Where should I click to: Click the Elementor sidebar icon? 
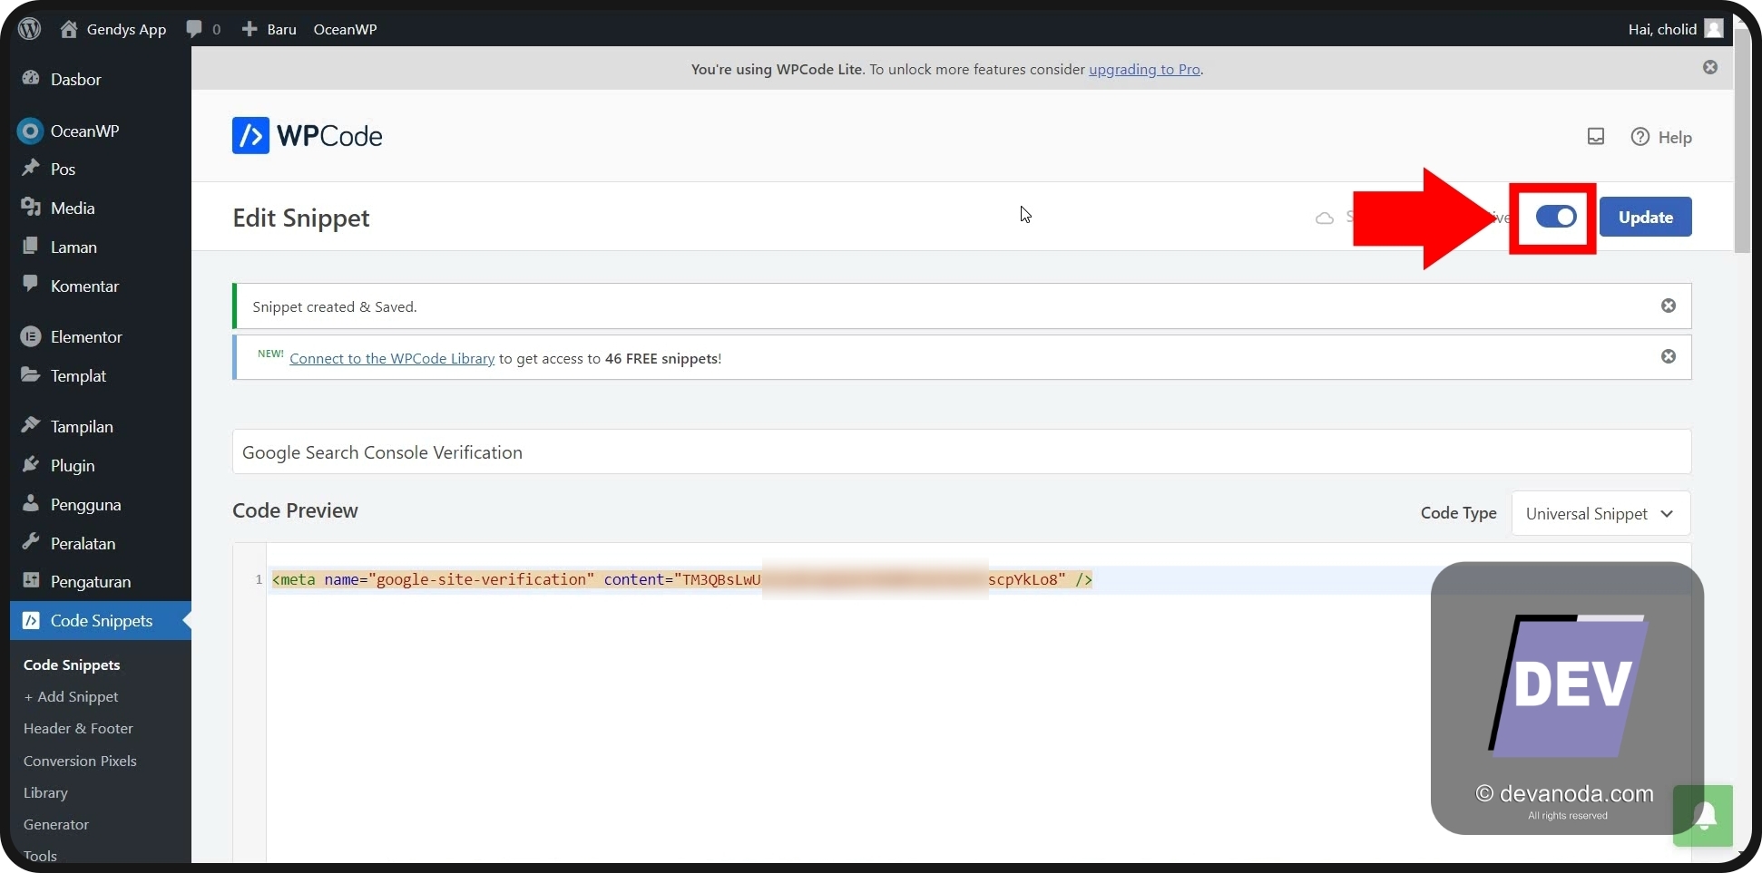[31, 336]
